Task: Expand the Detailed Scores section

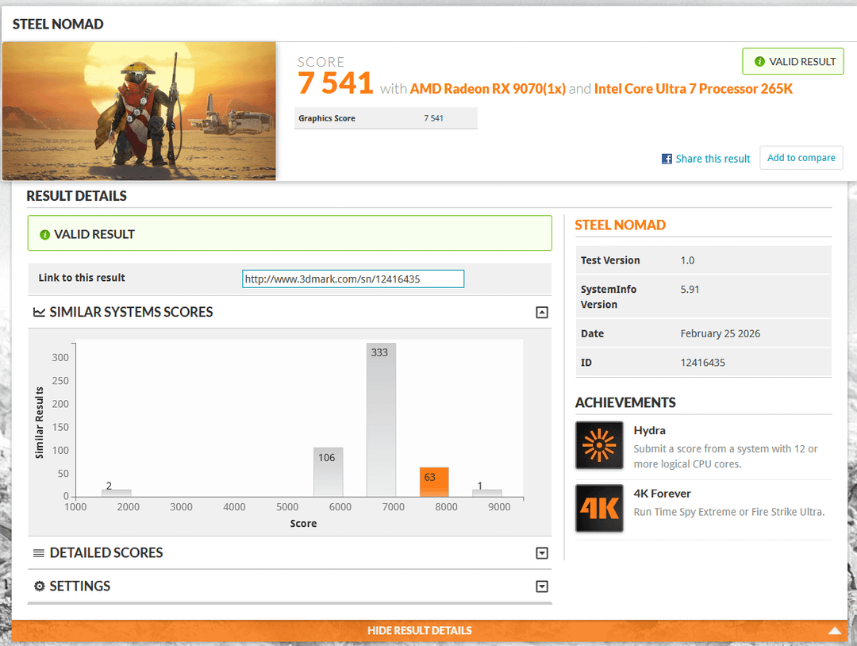Action: tap(542, 553)
